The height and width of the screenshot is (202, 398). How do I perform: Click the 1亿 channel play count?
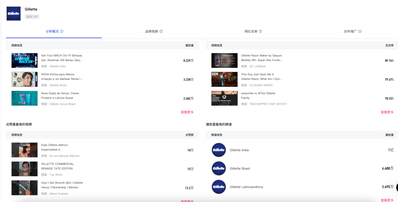pyautogui.click(x=391, y=150)
